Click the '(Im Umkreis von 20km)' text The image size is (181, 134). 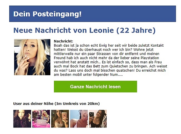pyautogui.click(x=77, y=103)
